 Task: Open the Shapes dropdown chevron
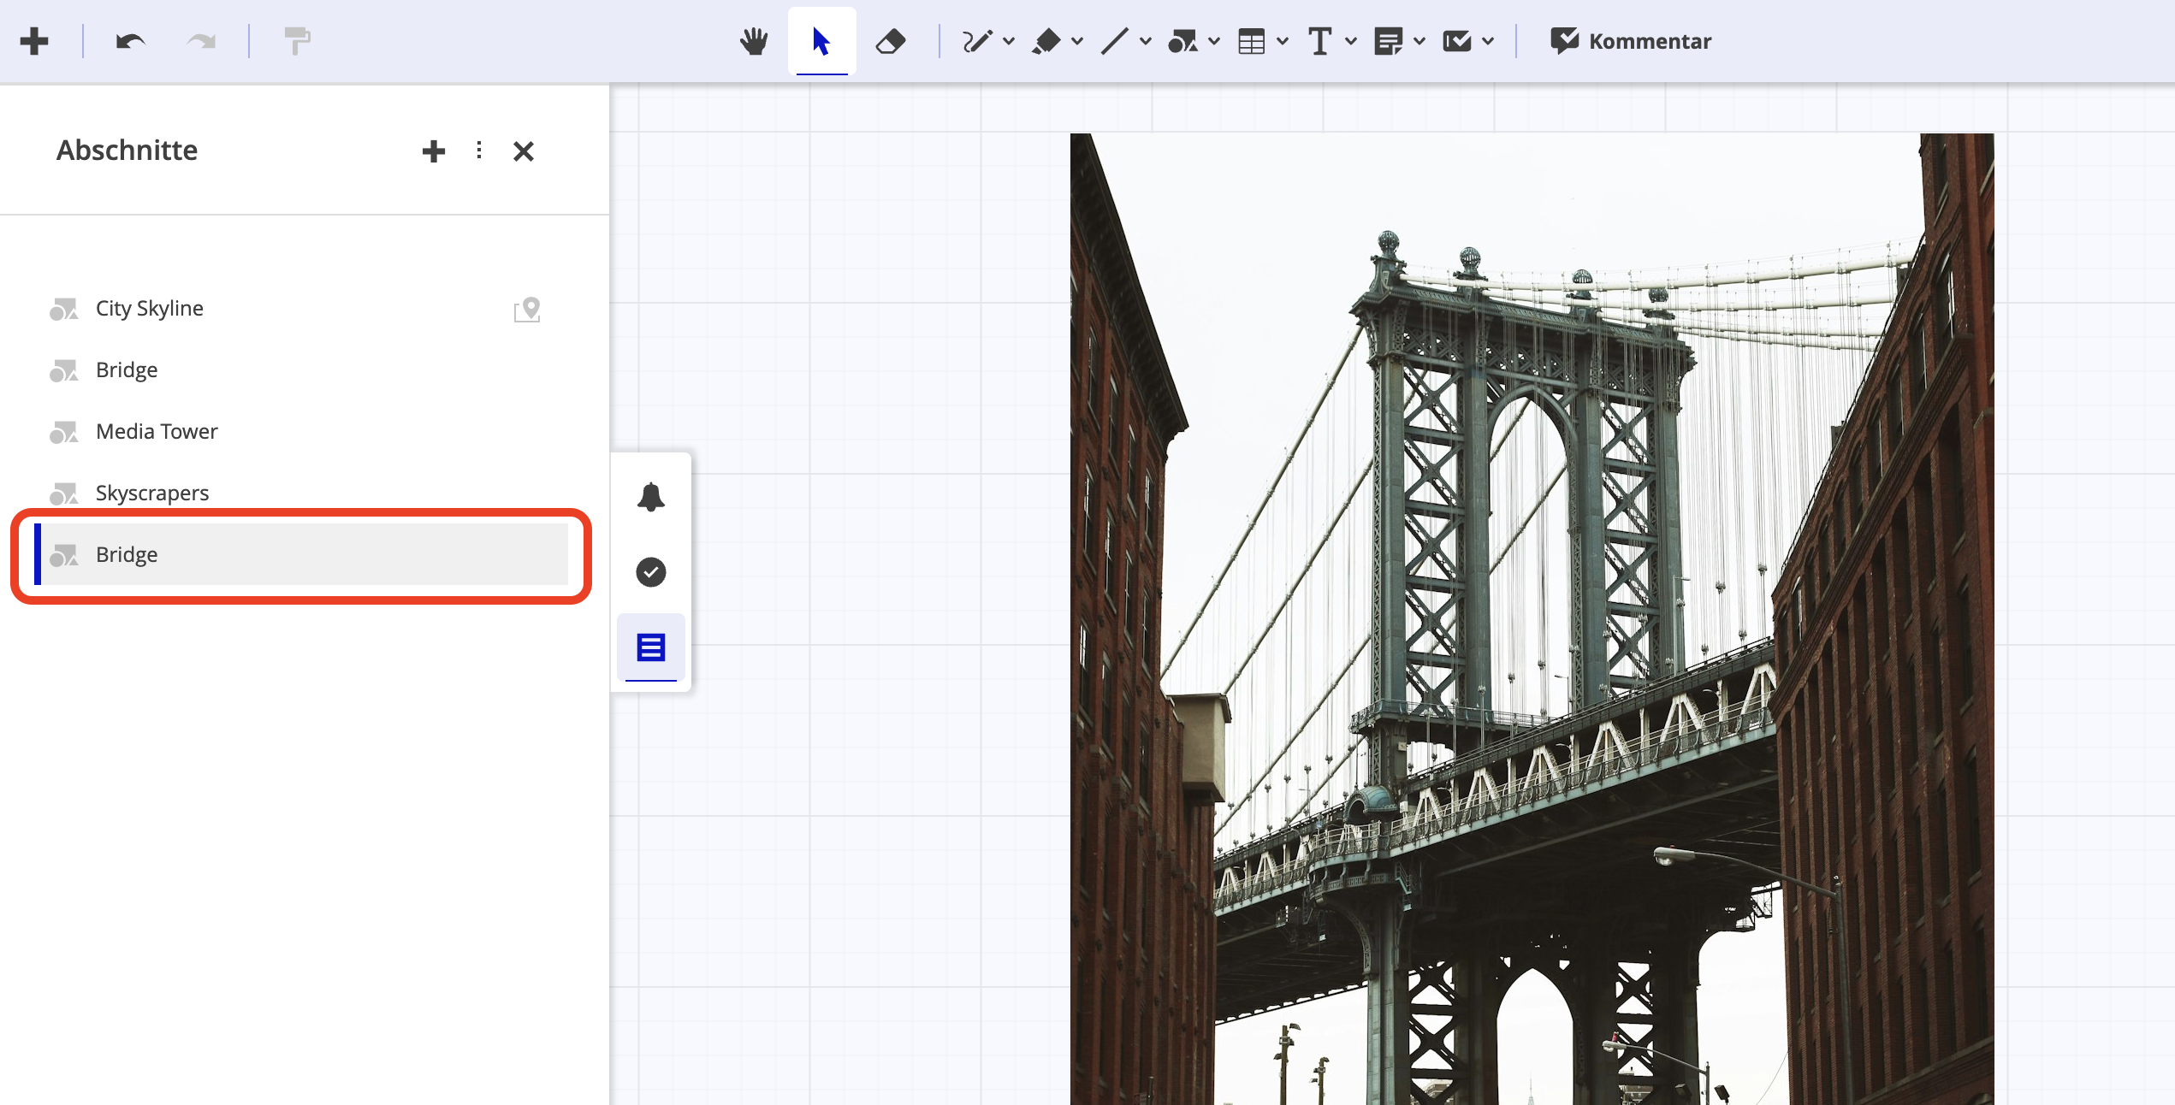click(x=1213, y=40)
